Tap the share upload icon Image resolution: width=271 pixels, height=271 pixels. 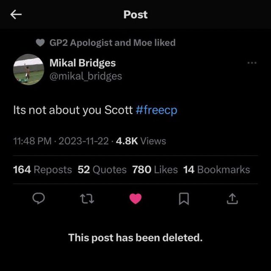pyautogui.click(x=232, y=199)
